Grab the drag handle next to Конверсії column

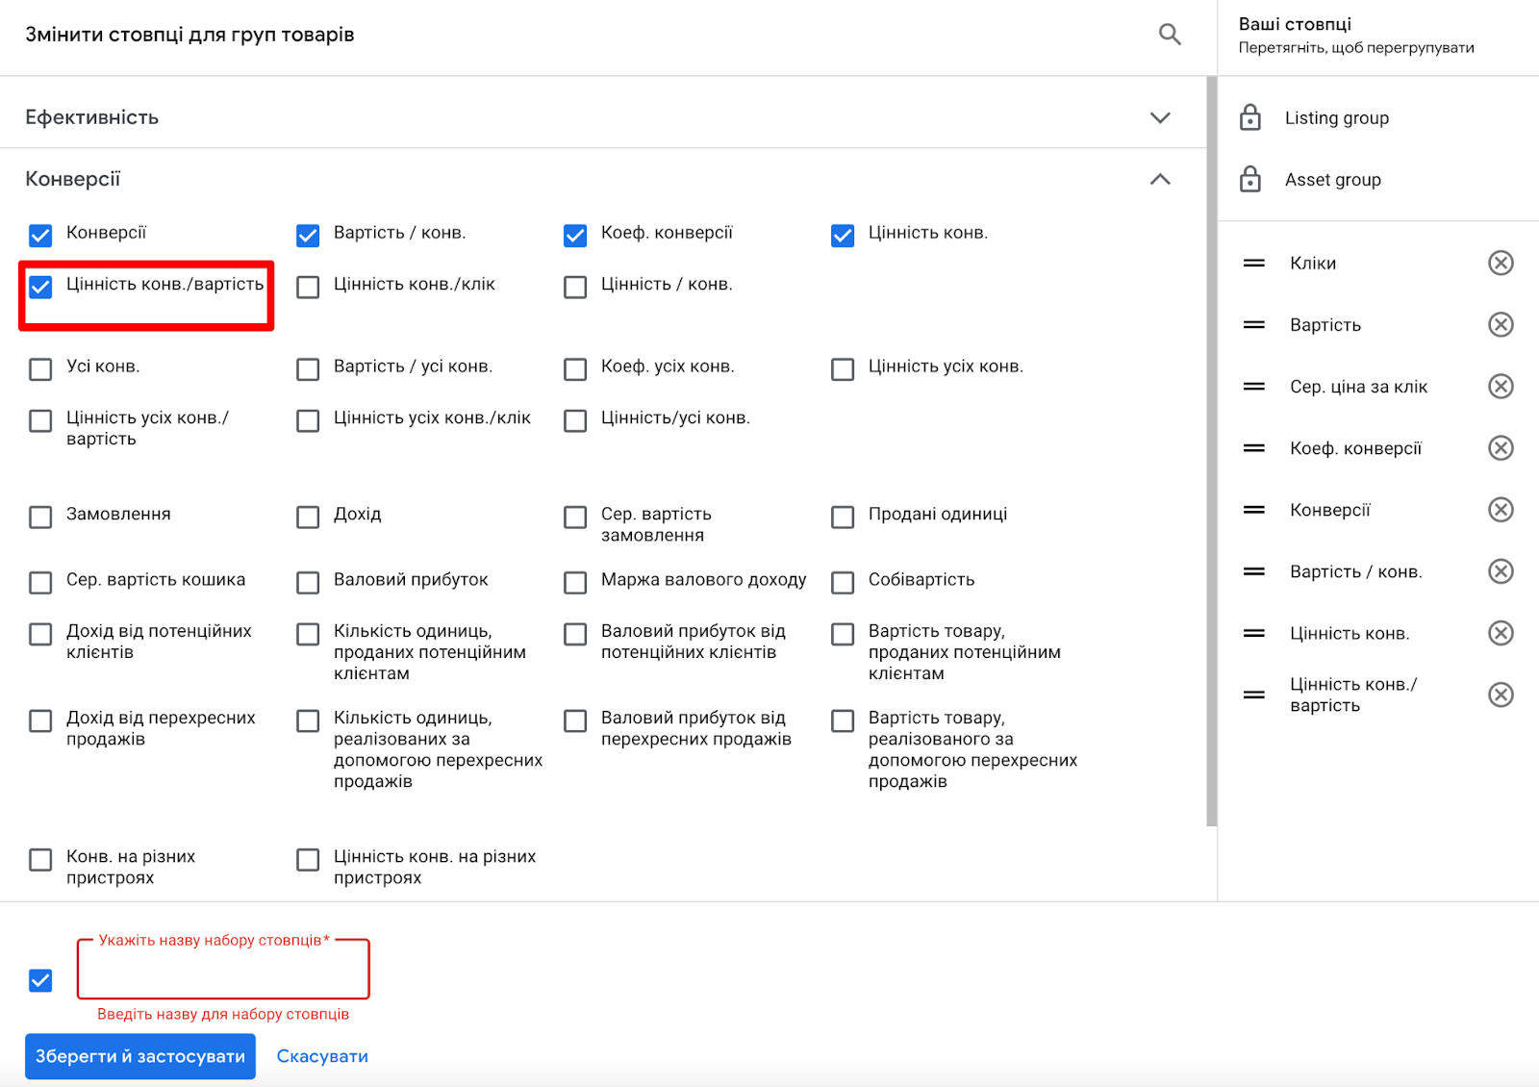click(1253, 510)
